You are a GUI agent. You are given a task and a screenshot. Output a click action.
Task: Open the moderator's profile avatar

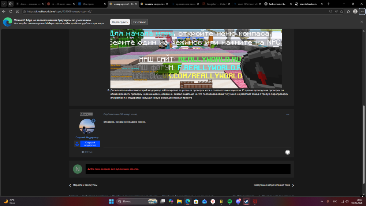[87, 126]
